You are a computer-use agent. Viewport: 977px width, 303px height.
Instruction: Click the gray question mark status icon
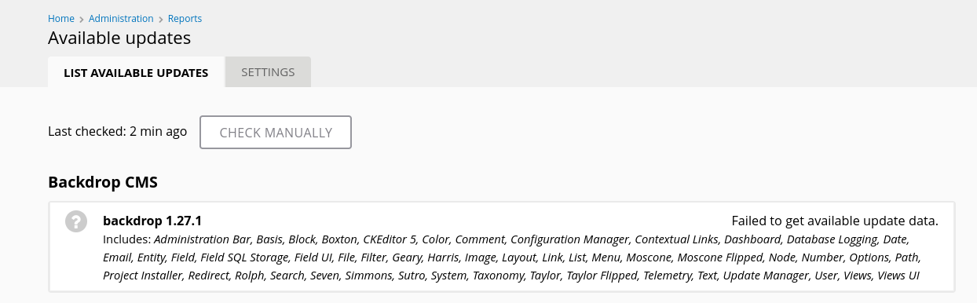tap(75, 221)
